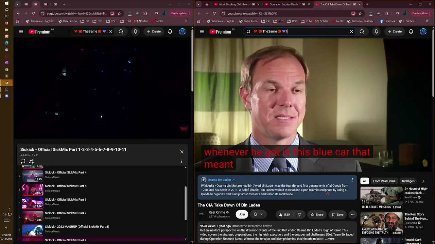This screenshot has height=244, width=435.
Task: Switch to the Operation Sudden Death tab
Action: [x=287, y=4]
